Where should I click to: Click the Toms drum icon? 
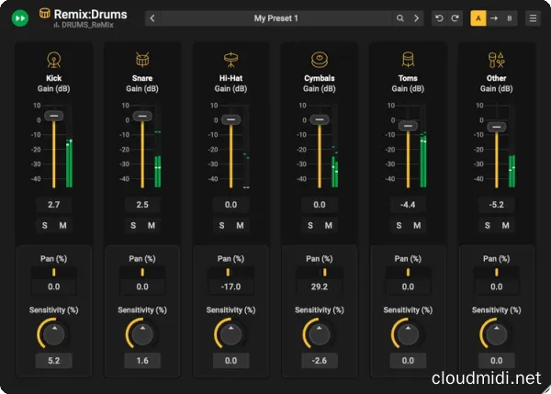[x=407, y=62]
